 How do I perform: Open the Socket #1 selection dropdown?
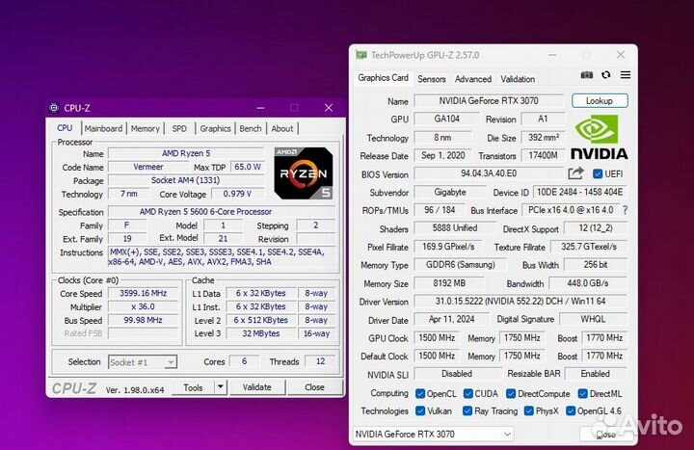[143, 362]
